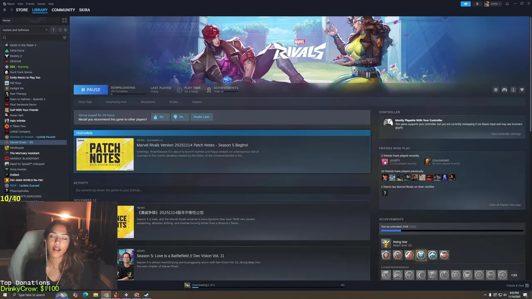Open the Rising Star achievement icon

point(386,243)
